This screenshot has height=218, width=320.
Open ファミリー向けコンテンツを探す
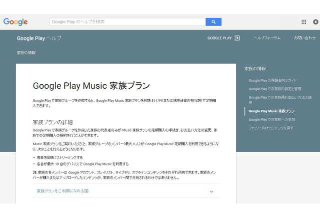(270, 128)
